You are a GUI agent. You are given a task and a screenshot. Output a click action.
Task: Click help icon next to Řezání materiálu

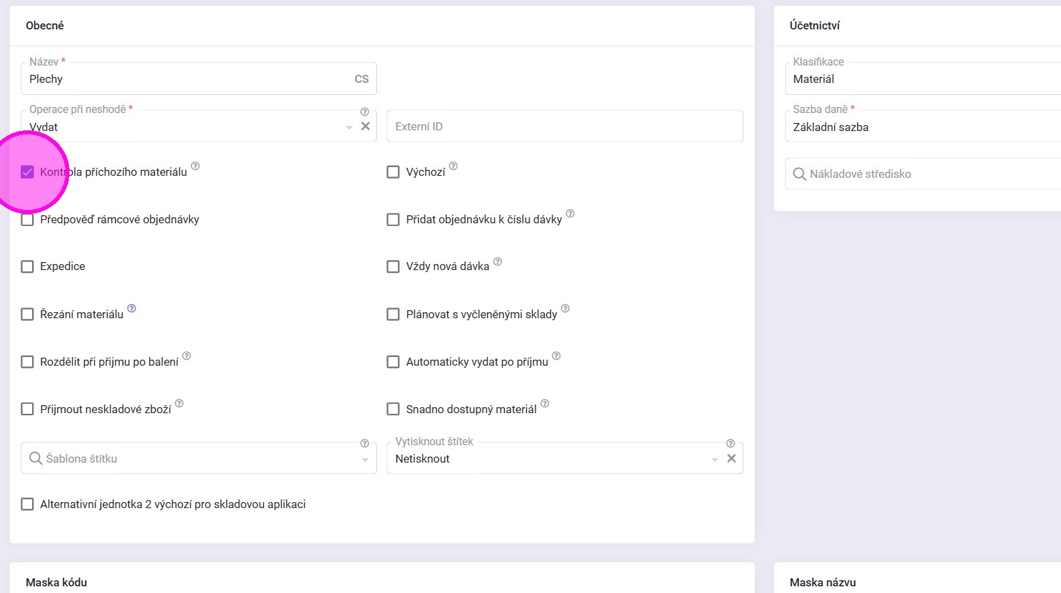click(132, 308)
